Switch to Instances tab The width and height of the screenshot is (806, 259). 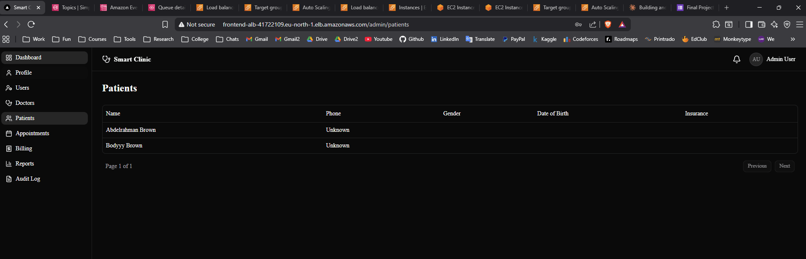click(x=408, y=8)
